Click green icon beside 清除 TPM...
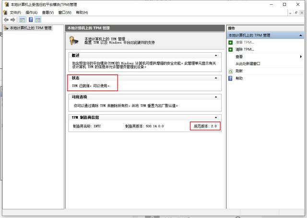 (x=230, y=49)
